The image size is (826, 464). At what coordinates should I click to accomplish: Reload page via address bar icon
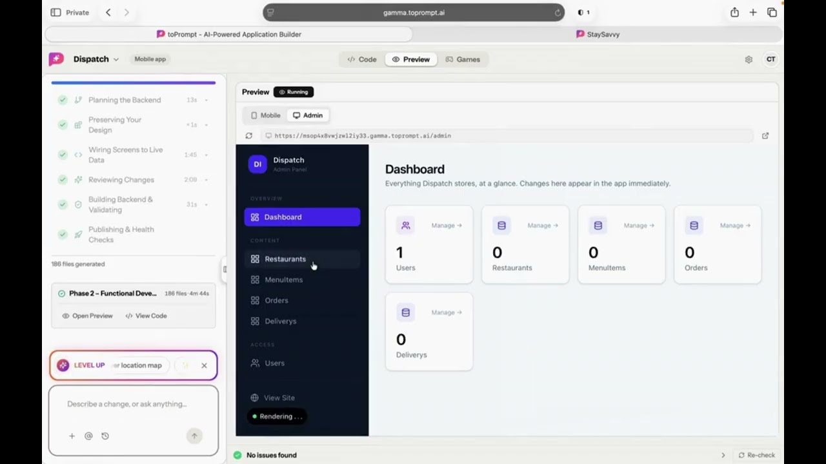click(558, 12)
